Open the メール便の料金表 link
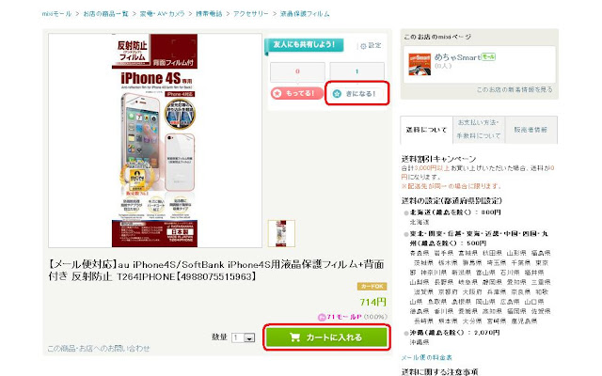 click(x=426, y=357)
